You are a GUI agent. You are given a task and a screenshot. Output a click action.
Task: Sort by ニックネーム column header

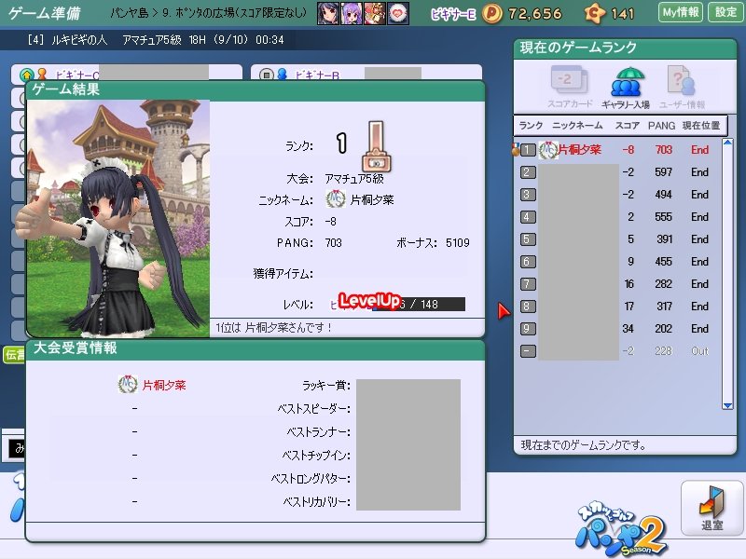(577, 126)
